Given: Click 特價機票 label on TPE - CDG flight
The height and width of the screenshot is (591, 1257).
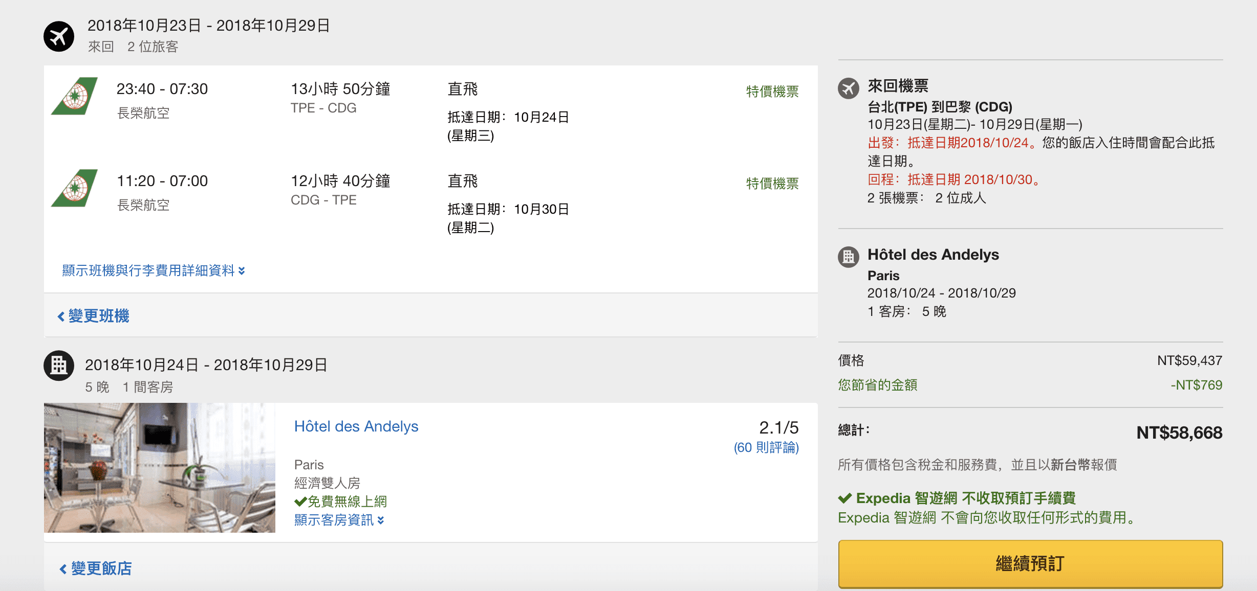Looking at the screenshot, I should click(x=772, y=92).
